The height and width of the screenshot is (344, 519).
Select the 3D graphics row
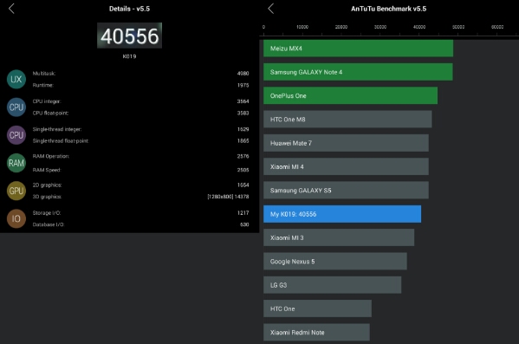140,197
